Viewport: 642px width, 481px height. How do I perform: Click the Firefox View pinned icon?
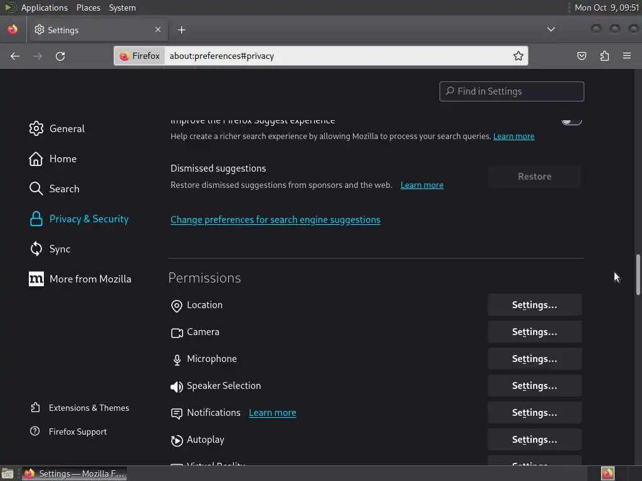coord(13,29)
